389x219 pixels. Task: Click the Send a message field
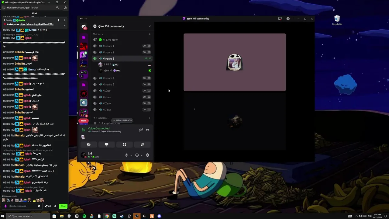[x=22, y=206]
